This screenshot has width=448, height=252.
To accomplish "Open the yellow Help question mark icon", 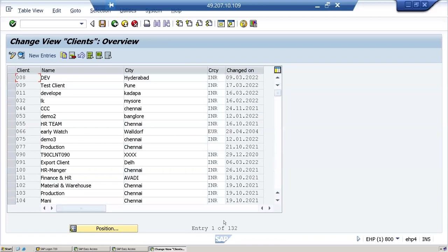I will click(244, 23).
